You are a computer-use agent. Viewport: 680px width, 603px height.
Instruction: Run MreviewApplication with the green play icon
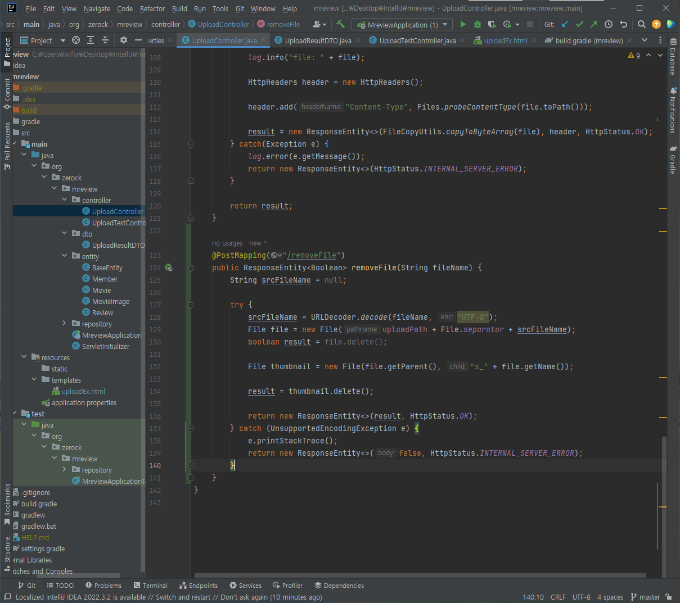(463, 24)
